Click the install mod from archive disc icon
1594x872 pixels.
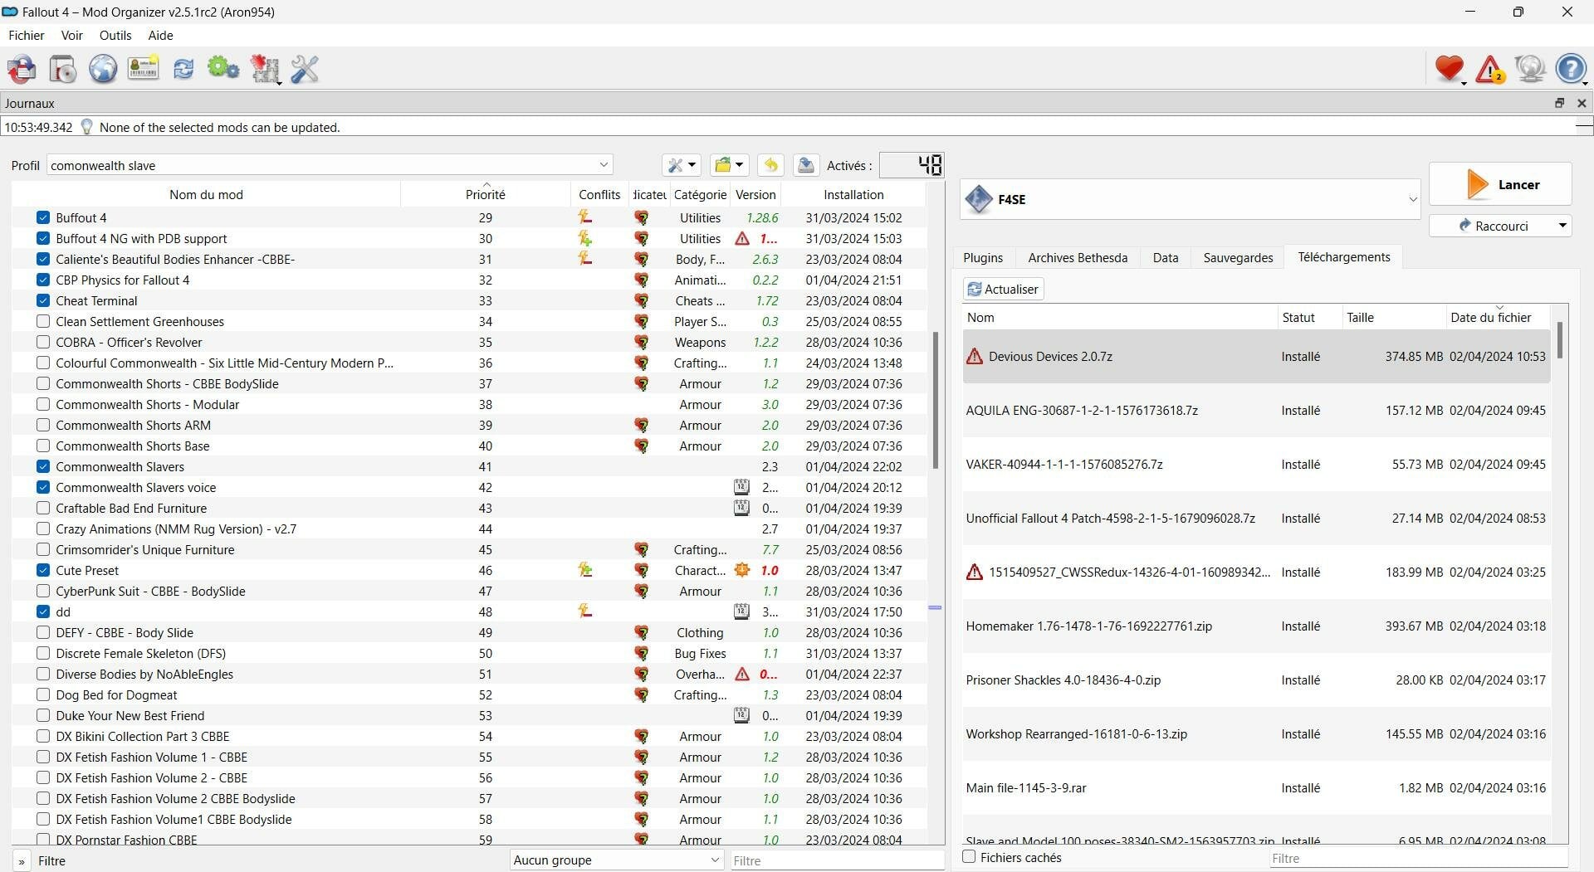63,69
